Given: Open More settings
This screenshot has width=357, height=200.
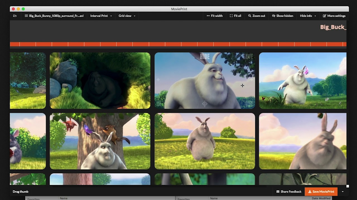Looking at the screenshot, I should point(334,16).
